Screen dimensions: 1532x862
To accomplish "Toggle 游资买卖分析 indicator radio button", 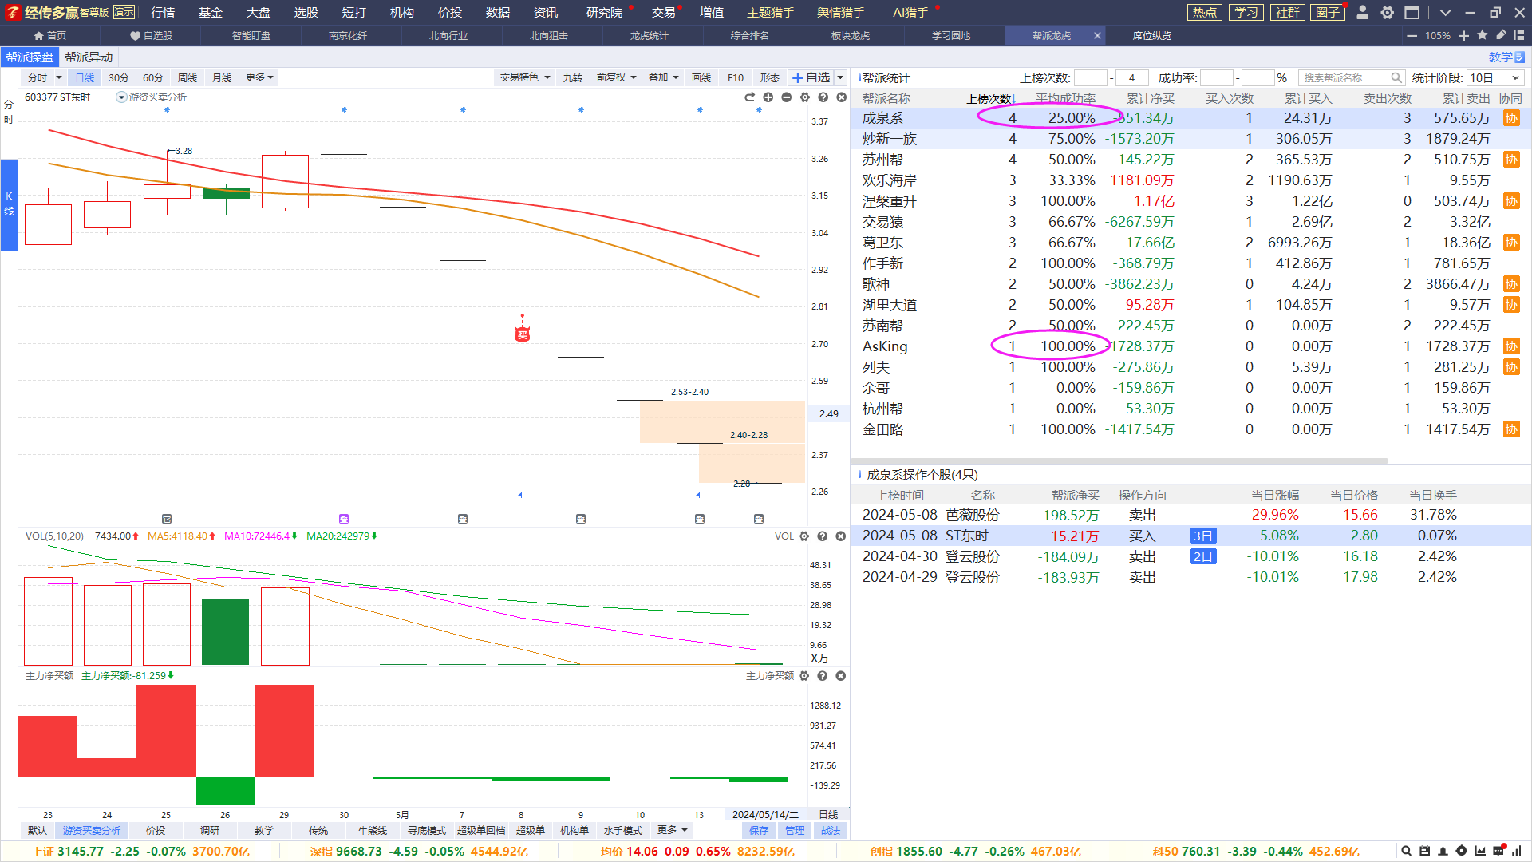I will 121,97.
